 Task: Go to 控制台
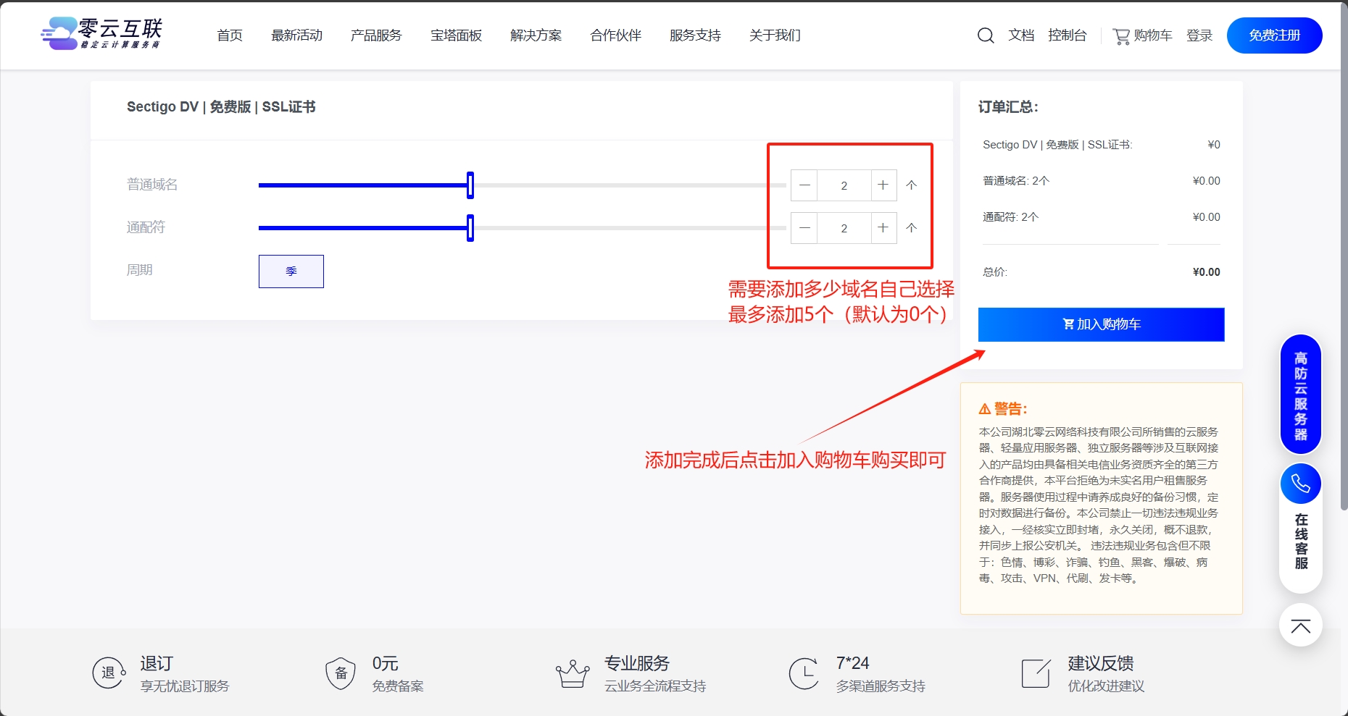point(1068,35)
